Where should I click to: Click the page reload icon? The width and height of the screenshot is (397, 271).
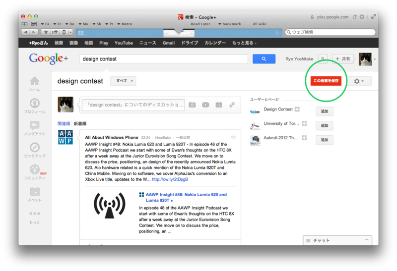pyautogui.click(x=355, y=17)
